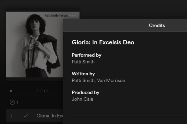Open John Cale under Produced by
This screenshot has height=124, width=187.
coord(82,99)
